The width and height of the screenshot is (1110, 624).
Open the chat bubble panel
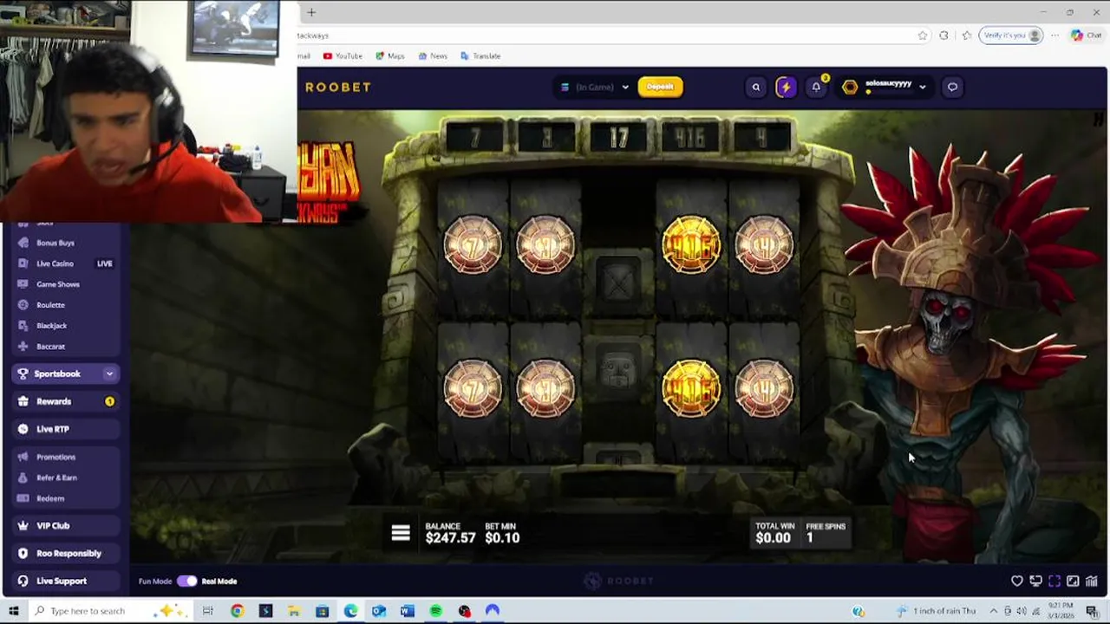coord(952,87)
